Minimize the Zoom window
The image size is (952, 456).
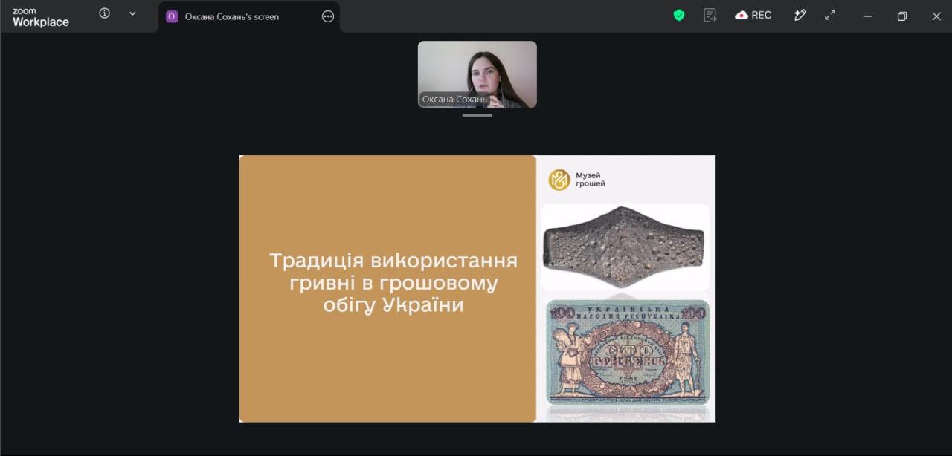(x=868, y=16)
